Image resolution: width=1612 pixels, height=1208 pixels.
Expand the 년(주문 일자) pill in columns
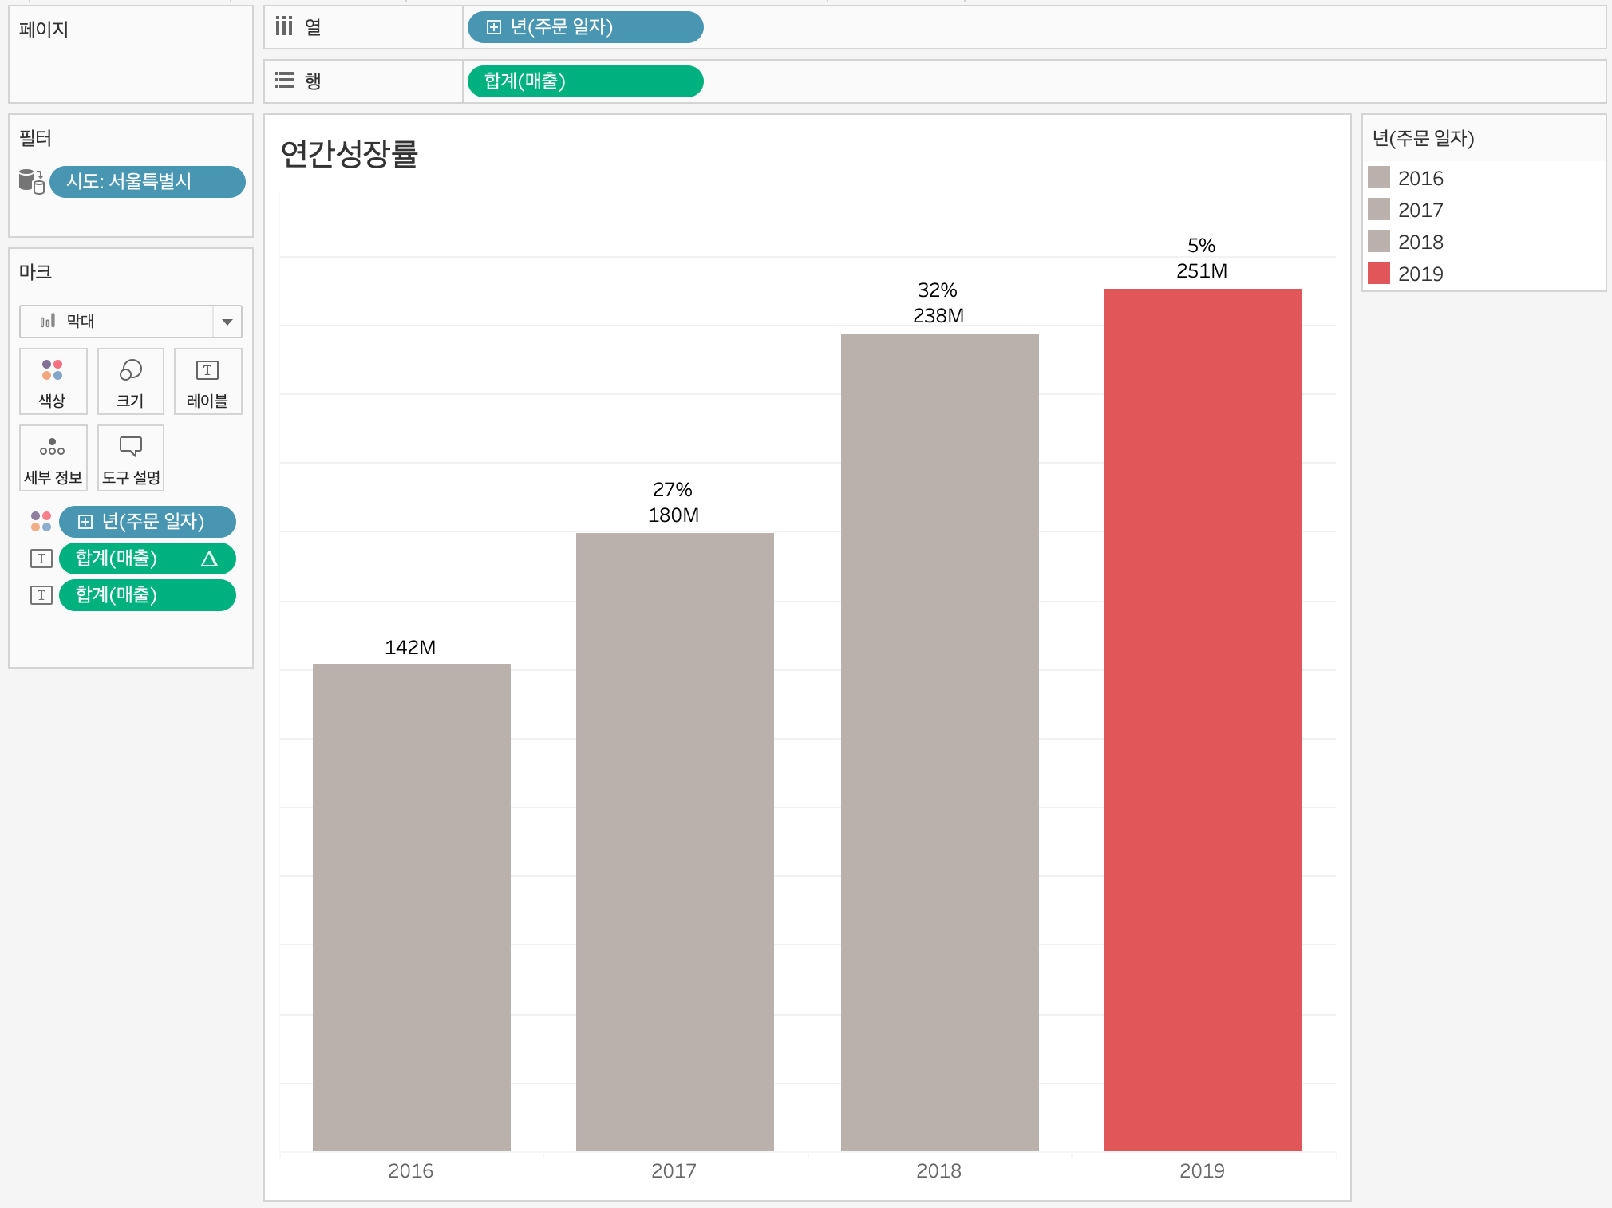(x=494, y=27)
